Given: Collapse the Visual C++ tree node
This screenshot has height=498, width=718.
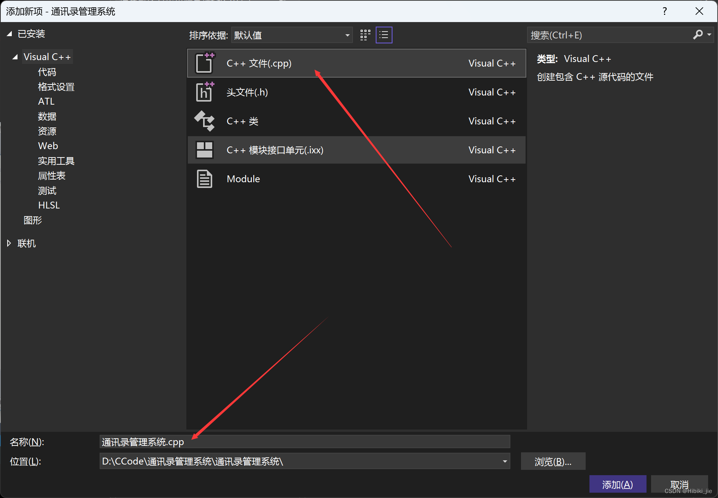Looking at the screenshot, I should pos(15,57).
